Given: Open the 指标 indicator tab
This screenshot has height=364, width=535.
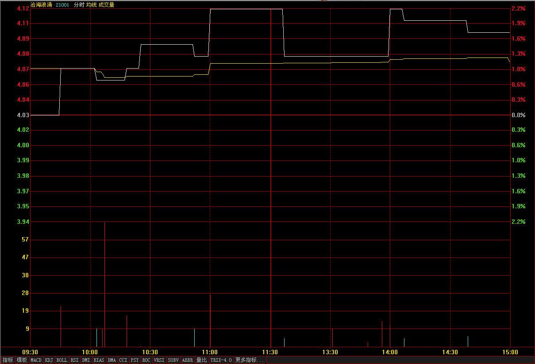Looking at the screenshot, I should [x=8, y=360].
